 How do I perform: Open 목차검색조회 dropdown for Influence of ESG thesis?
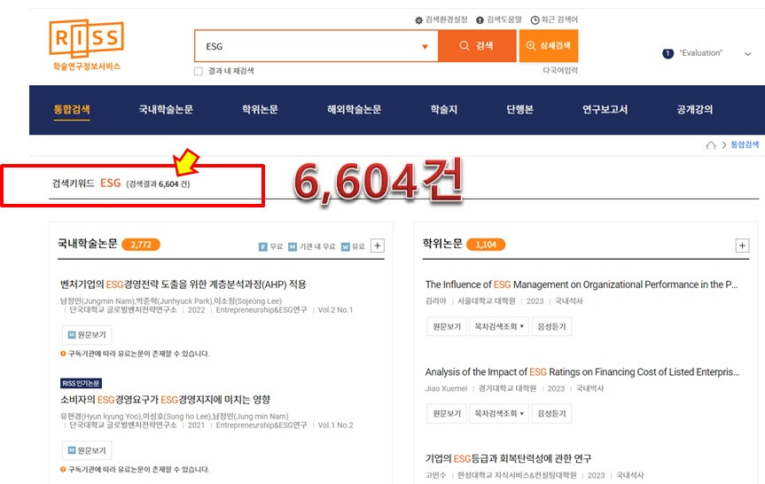pos(499,326)
